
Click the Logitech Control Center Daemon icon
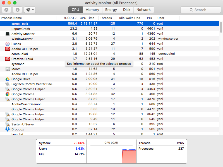(x=7, y=84)
